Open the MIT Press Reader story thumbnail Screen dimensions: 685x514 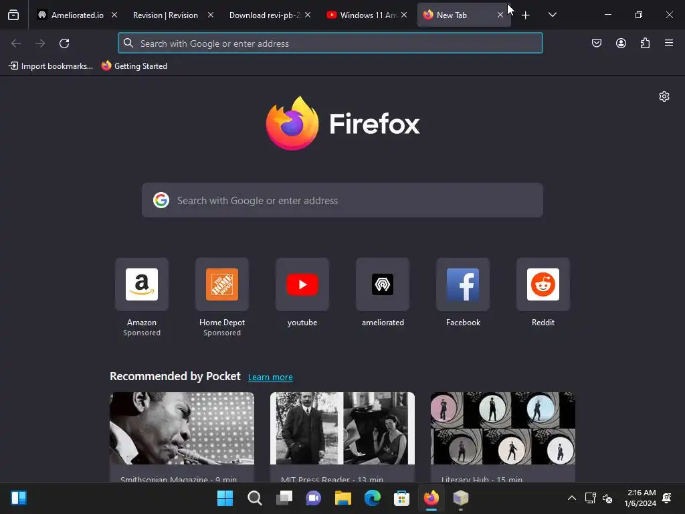click(342, 428)
